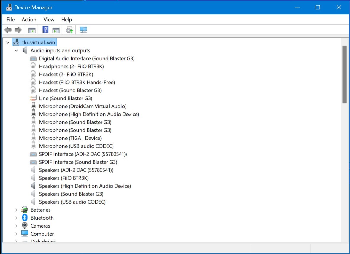Screen dimensions: 350x254
Task: Click the tki-virtual-win computer icon
Action: 16,42
